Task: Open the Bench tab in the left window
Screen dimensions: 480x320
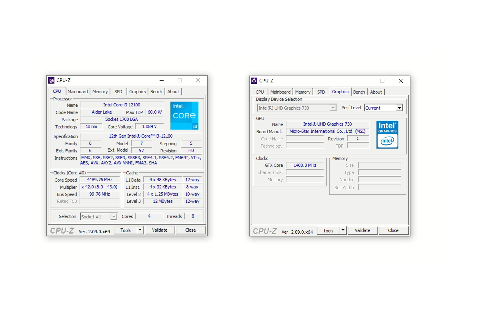Action: 156,92
